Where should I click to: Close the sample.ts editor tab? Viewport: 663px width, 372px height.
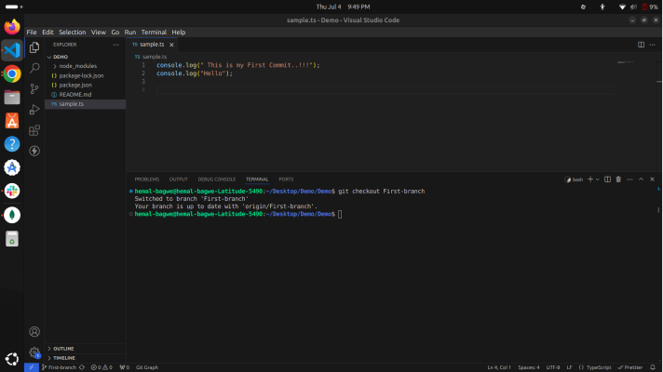pyautogui.click(x=171, y=45)
